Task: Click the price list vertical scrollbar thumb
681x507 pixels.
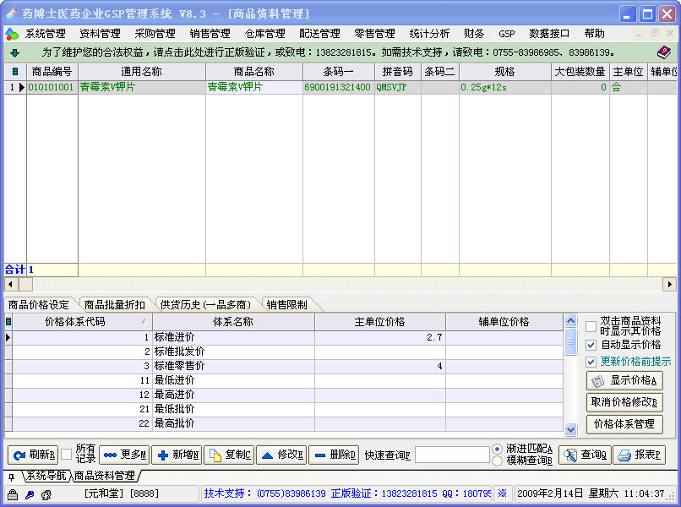Action: [x=570, y=341]
